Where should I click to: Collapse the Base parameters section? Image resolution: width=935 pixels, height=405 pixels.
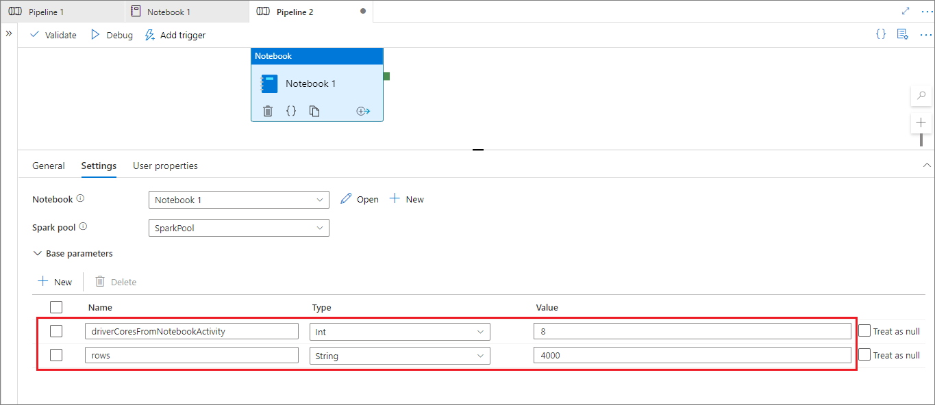[x=38, y=253]
